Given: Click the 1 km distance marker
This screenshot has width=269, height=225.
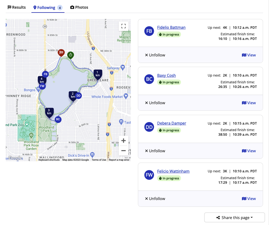Looking at the screenshot, I should [x=98, y=74].
